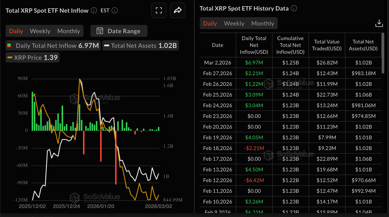Select Daily tab in chart panel
Image resolution: width=389 pixels, height=217 pixels.
pyautogui.click(x=16, y=31)
